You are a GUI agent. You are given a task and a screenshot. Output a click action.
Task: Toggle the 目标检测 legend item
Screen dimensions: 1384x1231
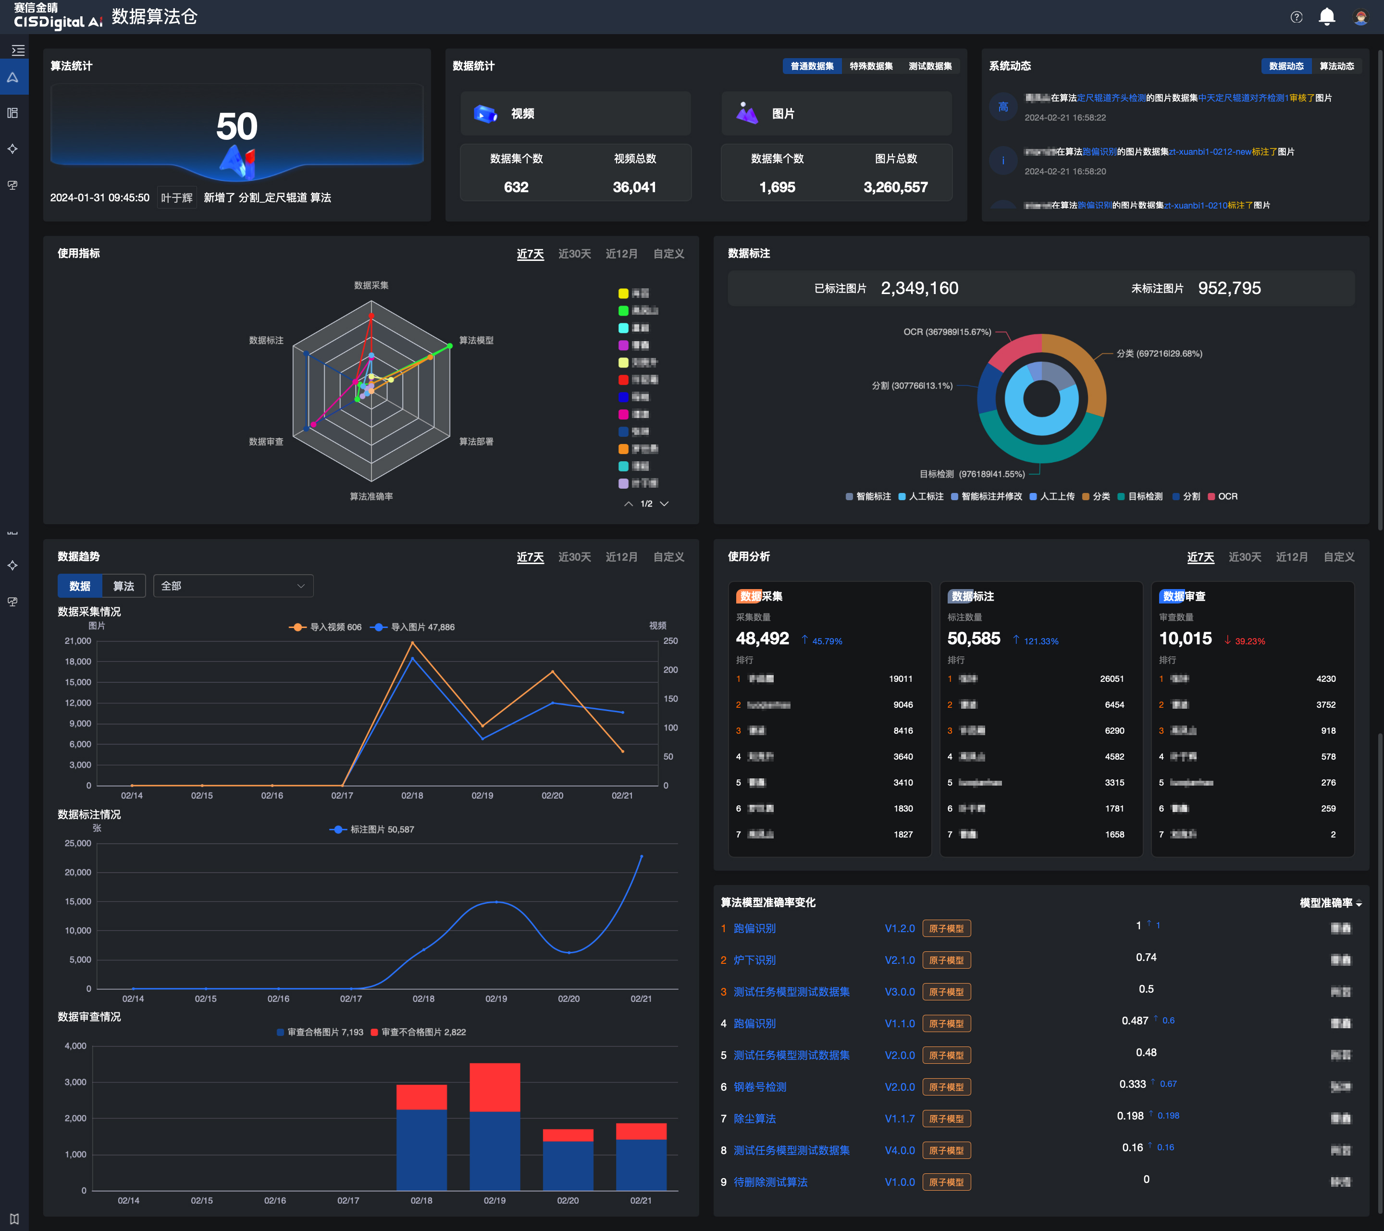tap(1140, 496)
